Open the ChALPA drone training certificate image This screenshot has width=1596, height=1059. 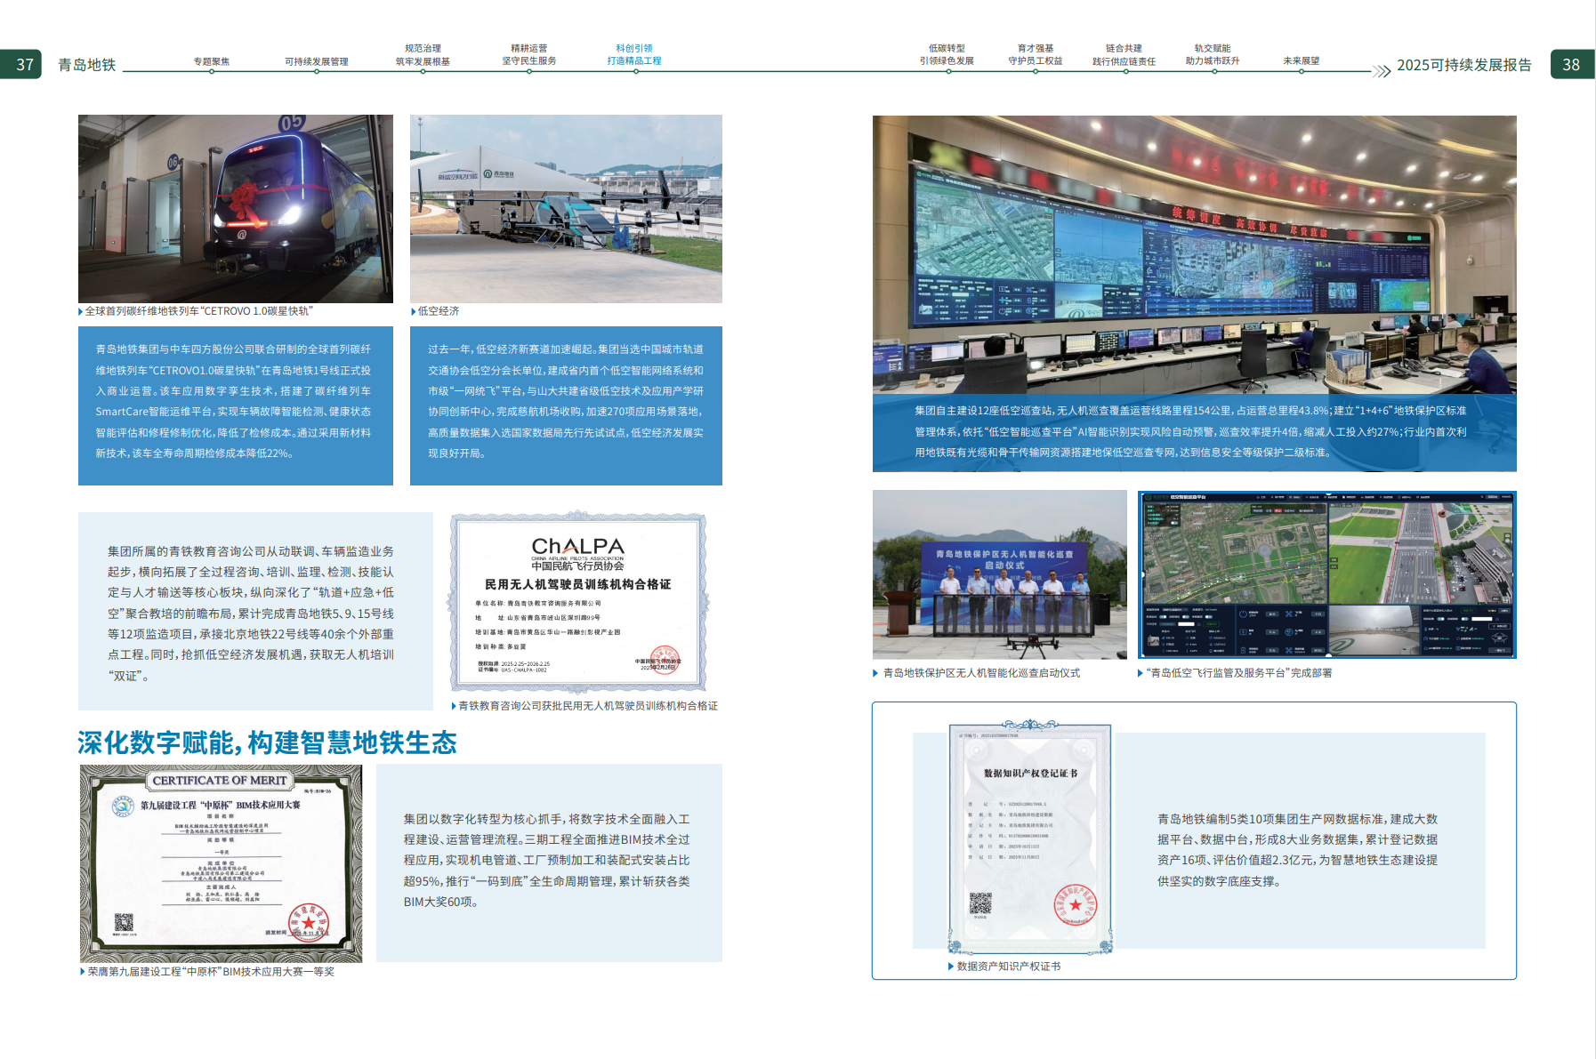coord(578,602)
